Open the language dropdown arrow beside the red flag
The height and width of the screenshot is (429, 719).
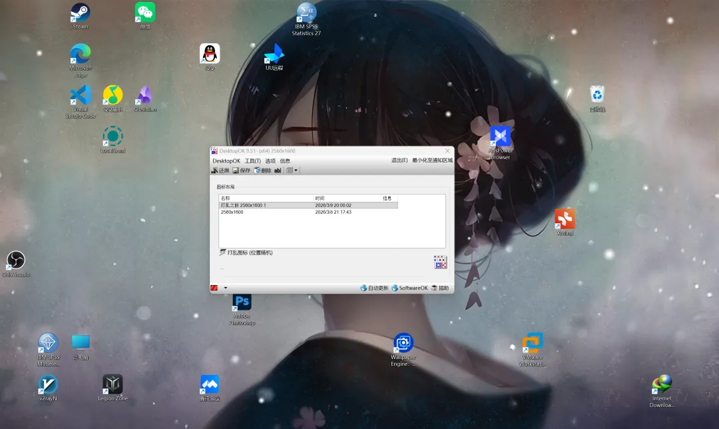pyautogui.click(x=225, y=288)
